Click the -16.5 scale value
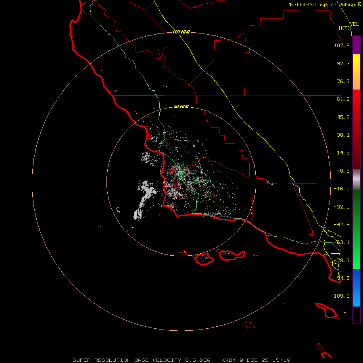Viewport: 363px width, 363px height. [342, 189]
